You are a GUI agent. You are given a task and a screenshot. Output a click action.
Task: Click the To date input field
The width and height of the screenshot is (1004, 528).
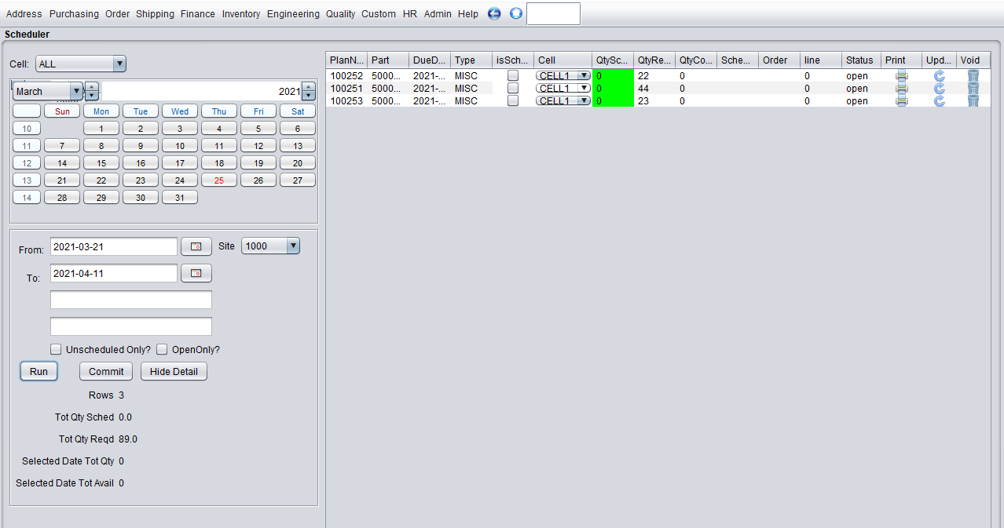(114, 273)
